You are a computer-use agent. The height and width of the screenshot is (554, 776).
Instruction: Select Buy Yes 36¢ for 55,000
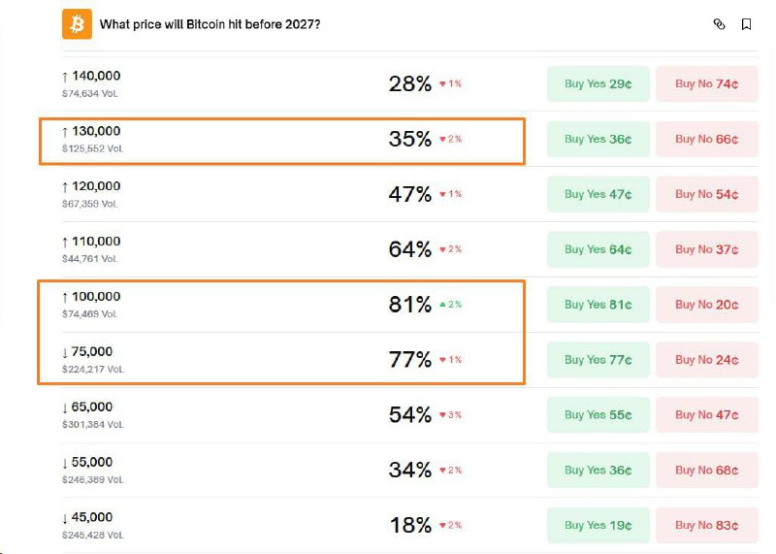[x=598, y=471]
